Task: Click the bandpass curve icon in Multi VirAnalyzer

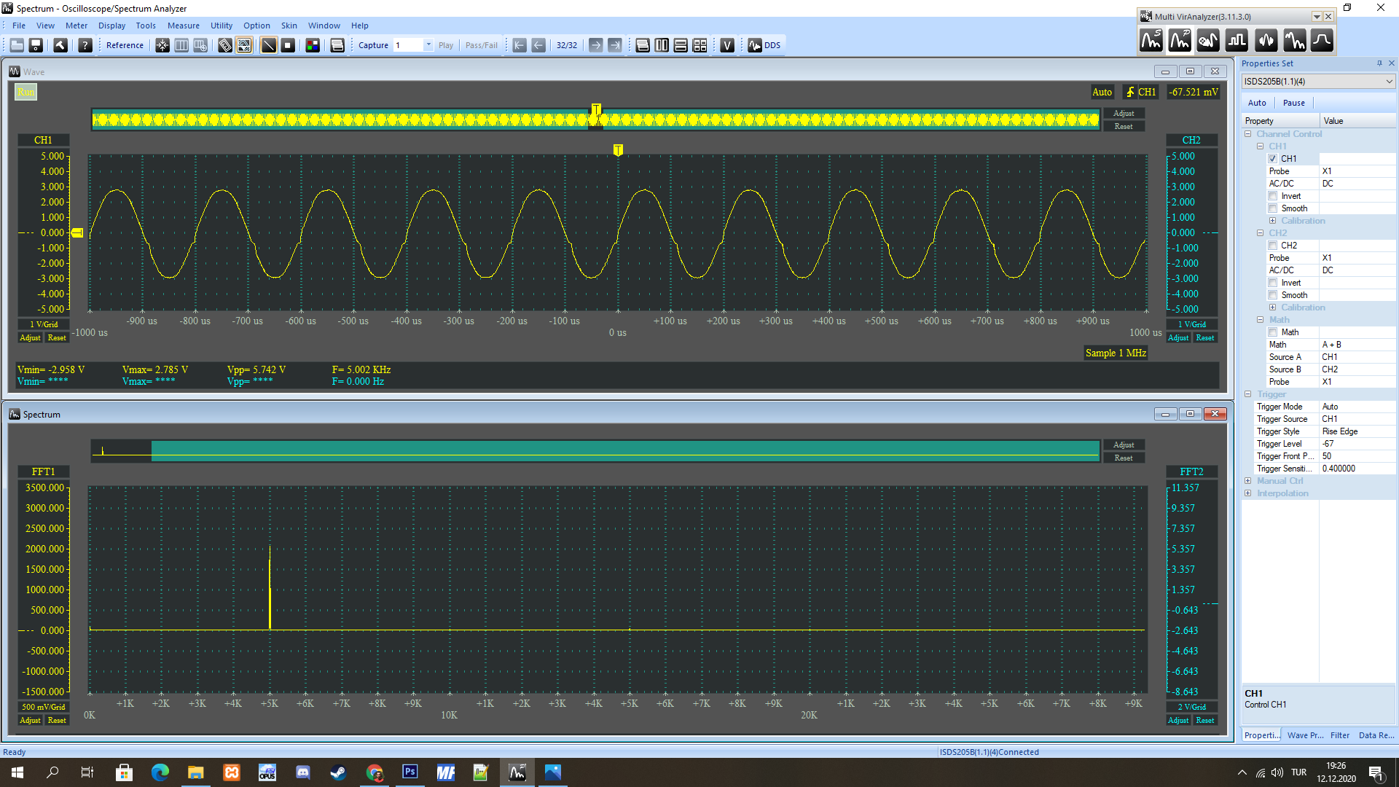Action: [1322, 41]
